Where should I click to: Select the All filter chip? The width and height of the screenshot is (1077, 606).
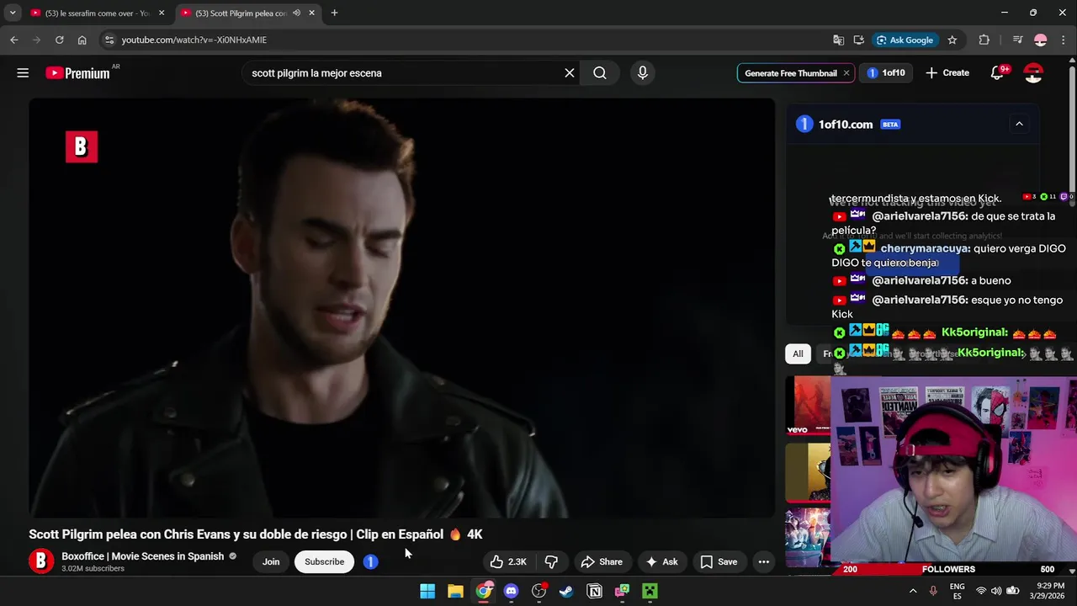click(x=798, y=353)
